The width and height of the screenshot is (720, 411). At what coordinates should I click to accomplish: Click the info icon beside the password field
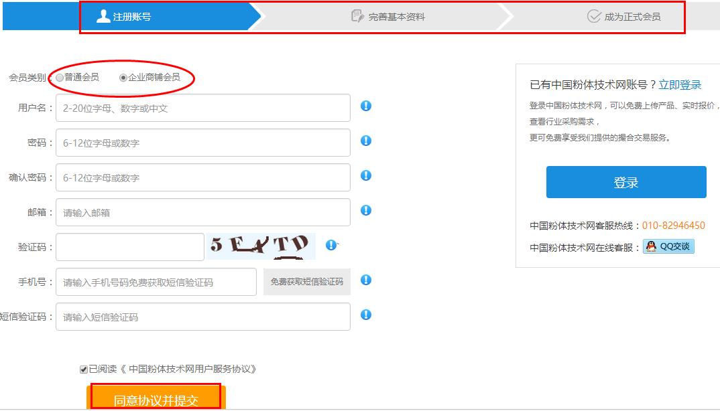coord(366,141)
